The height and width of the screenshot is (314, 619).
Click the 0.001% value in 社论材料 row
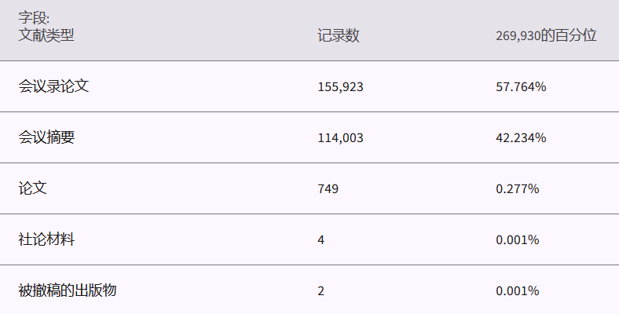(518, 239)
